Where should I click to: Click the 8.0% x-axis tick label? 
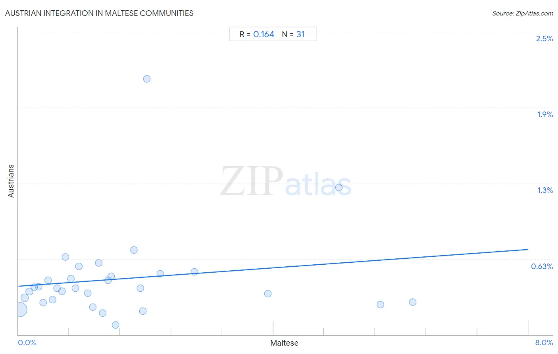click(544, 342)
